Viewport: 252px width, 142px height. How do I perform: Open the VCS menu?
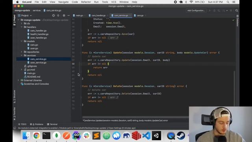(114, 2)
